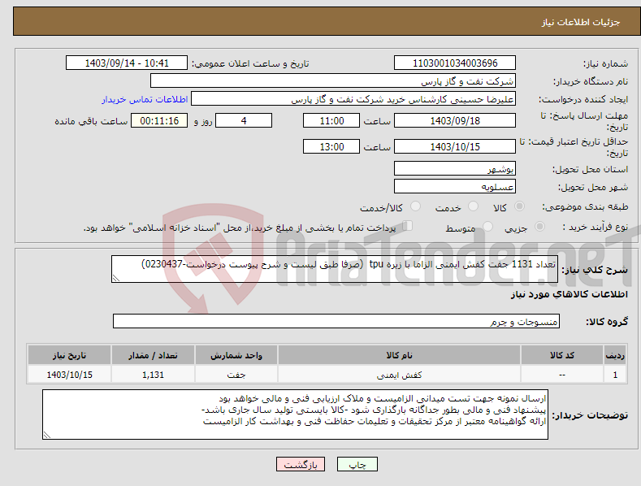
Task: Select the کالا radio button
Action: pos(519,206)
